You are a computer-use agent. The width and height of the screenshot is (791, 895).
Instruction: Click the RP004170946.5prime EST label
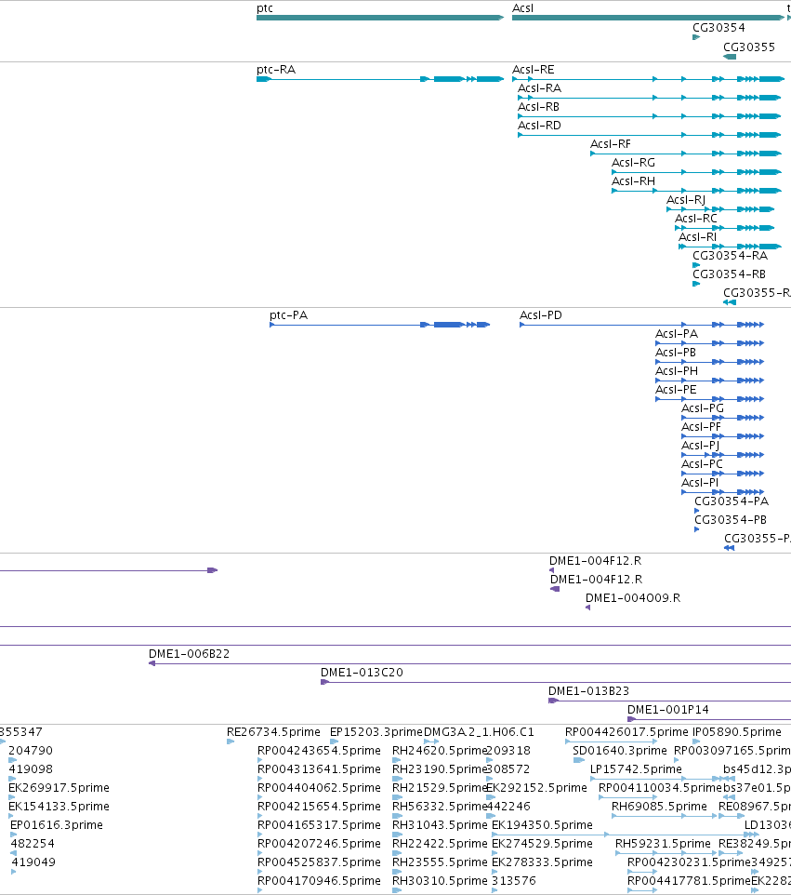[319, 881]
